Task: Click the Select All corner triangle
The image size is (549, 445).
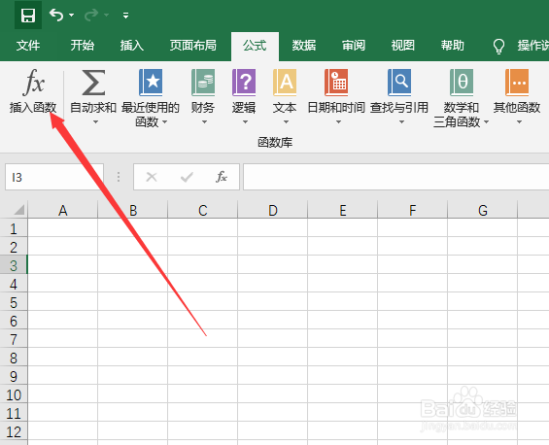Action: click(x=18, y=210)
